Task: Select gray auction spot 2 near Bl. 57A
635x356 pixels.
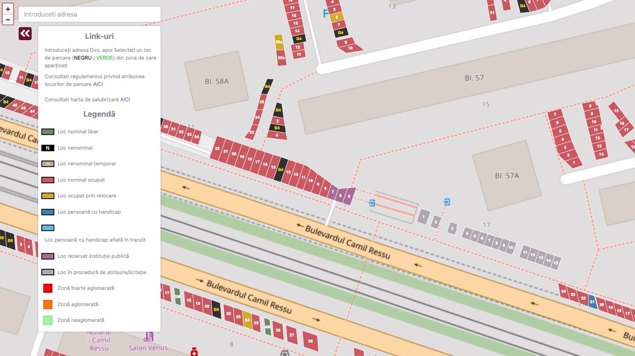Action: pos(435,222)
